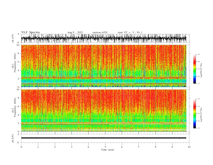Viewport: 213px width, 165px height.
Task: Click the time axis tick label "2"
Action: [x=55, y=147]
